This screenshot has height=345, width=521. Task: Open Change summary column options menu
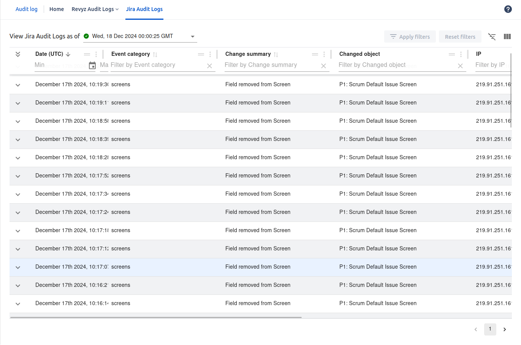(324, 54)
